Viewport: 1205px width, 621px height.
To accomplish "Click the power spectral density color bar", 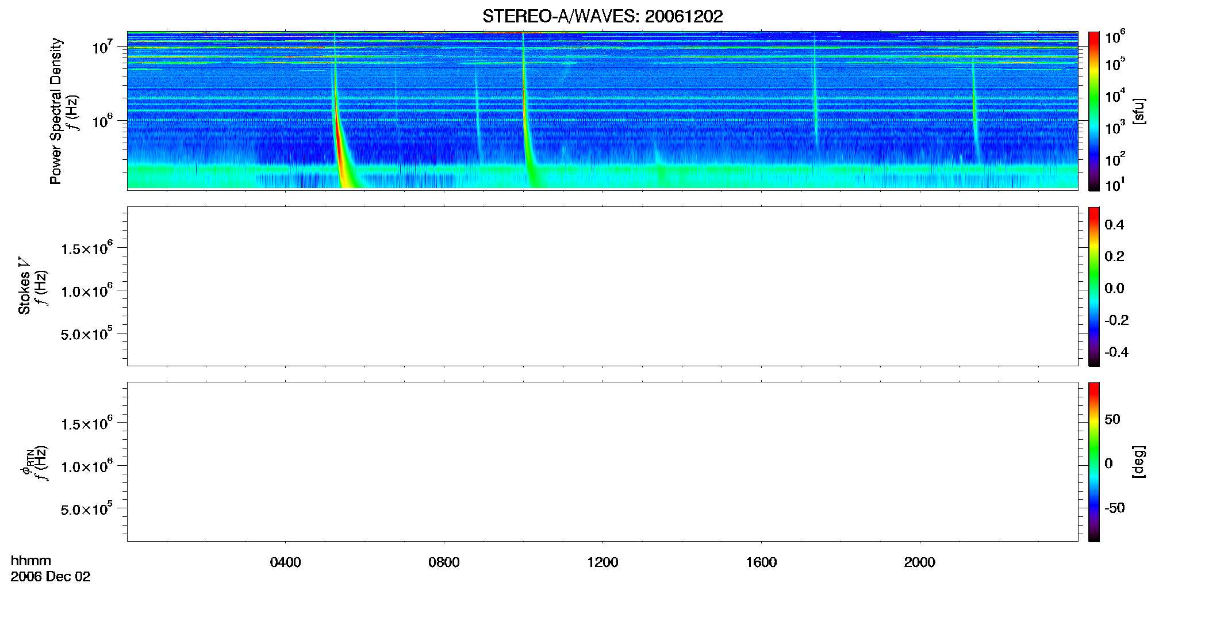I will (x=1093, y=111).
